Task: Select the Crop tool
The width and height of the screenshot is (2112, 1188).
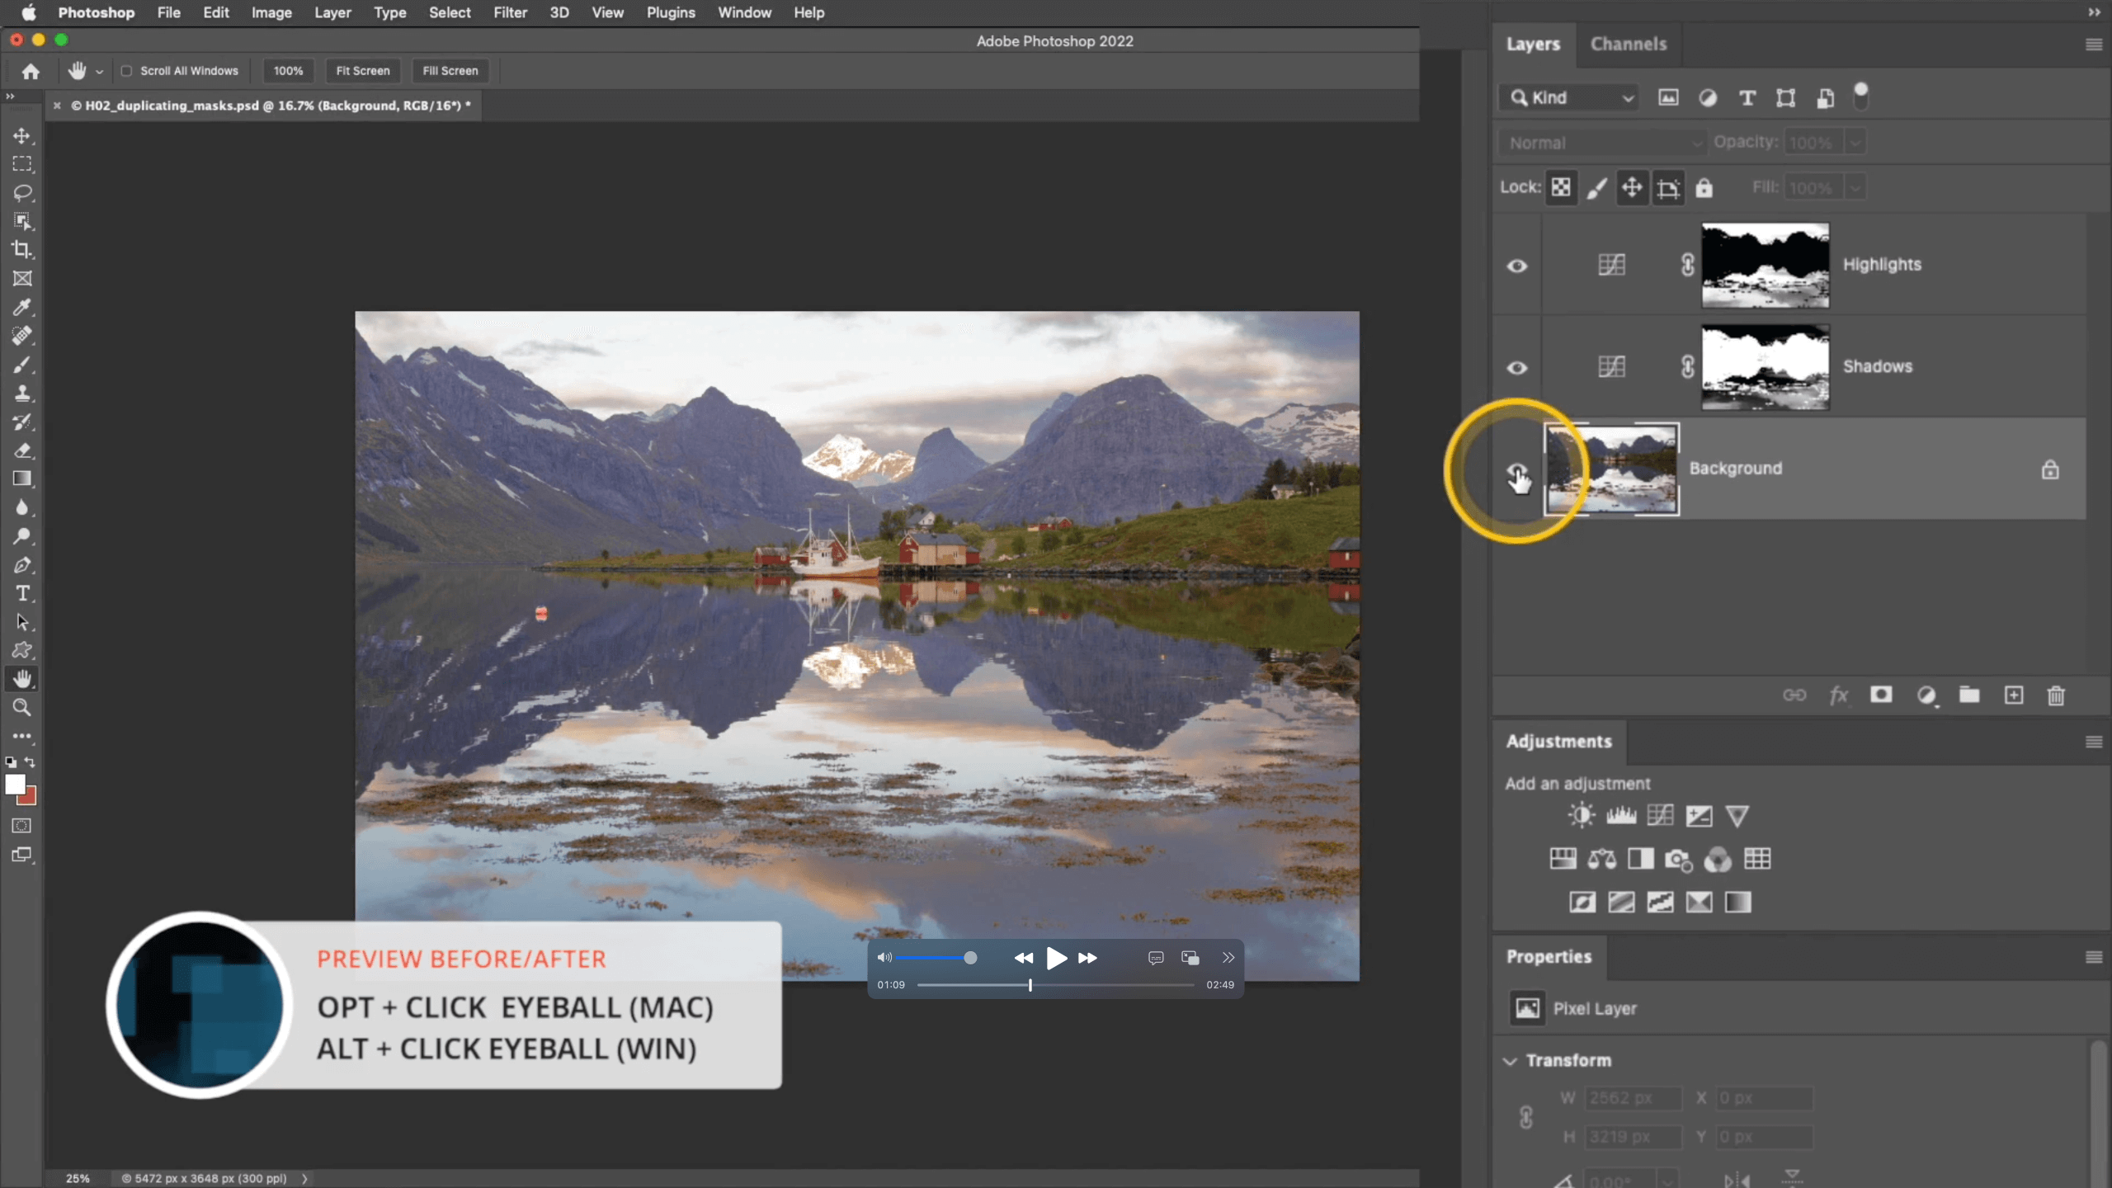Action: [22, 250]
